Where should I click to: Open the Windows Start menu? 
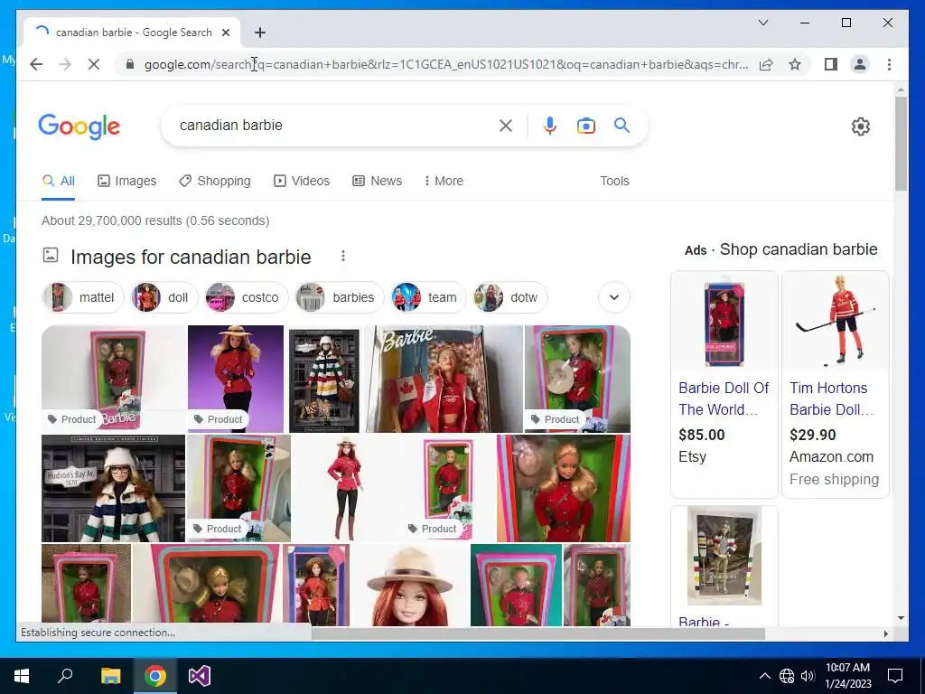pos(22,676)
